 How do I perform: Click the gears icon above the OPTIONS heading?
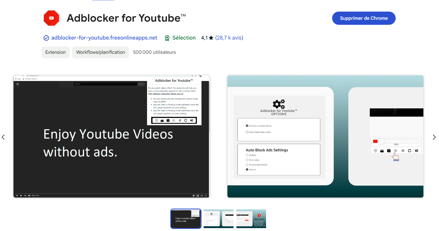[279, 104]
